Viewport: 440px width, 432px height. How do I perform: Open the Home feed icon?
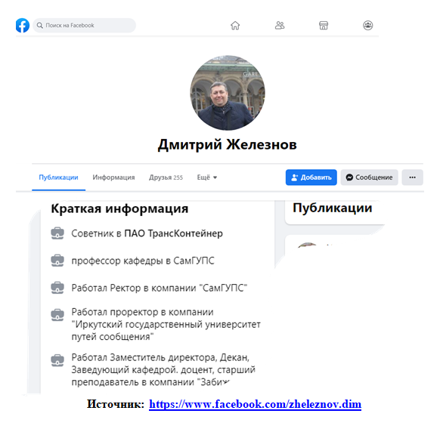point(235,25)
